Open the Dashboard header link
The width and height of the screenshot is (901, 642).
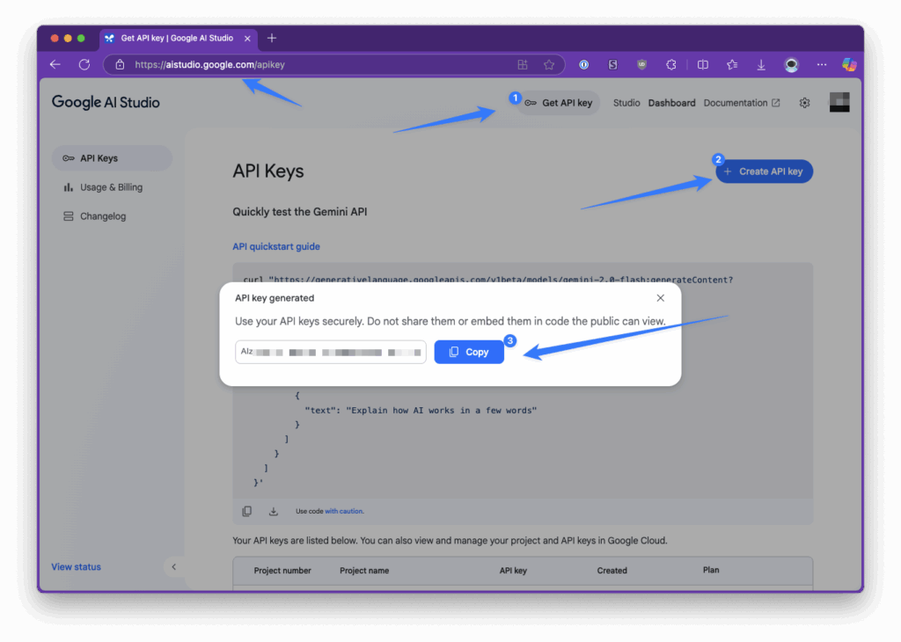point(671,103)
